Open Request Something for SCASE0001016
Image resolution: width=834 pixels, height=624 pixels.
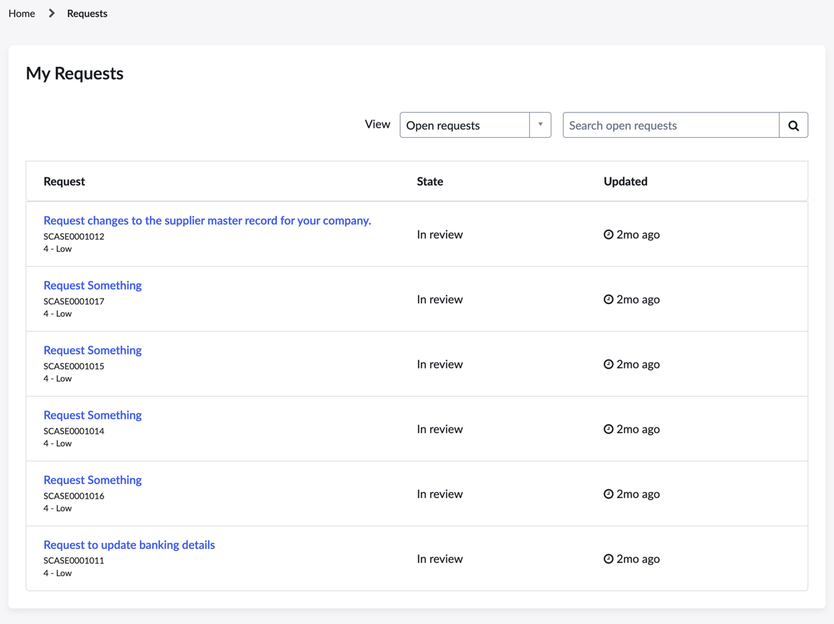point(93,480)
